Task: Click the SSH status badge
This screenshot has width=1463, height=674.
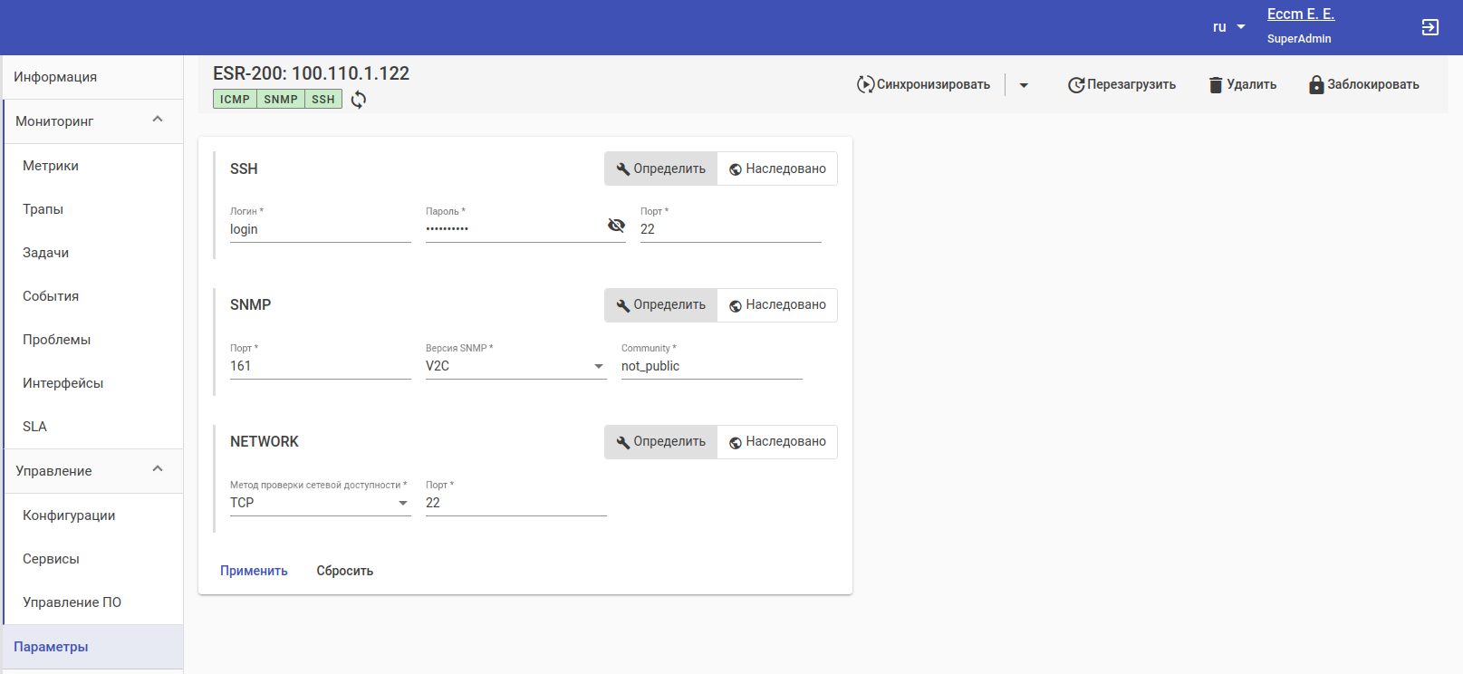Action: (323, 100)
